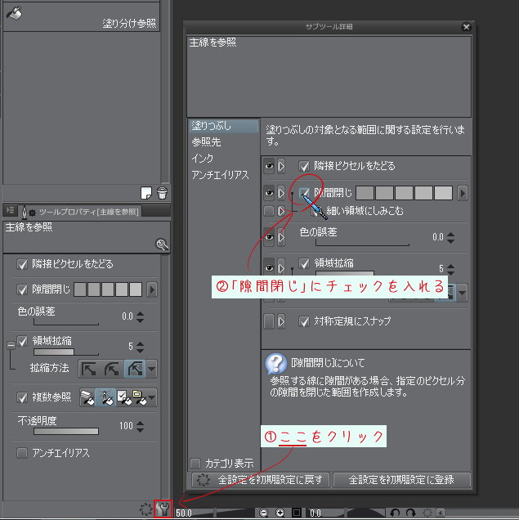Click 全設定を初期設定に登録 button
Screen dimensions: 519x520
(398, 480)
